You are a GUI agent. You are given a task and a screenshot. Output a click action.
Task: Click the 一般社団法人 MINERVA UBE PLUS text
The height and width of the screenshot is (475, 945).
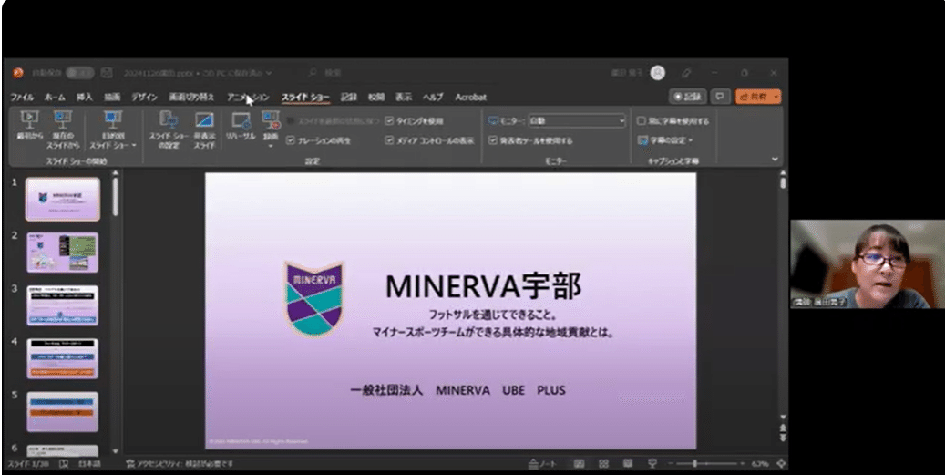pos(457,390)
